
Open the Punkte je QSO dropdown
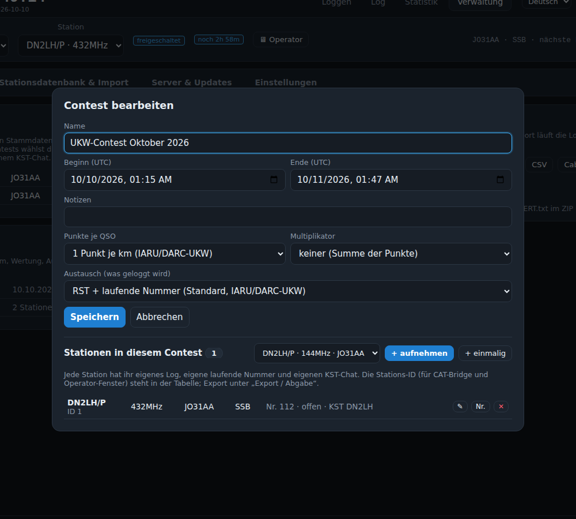coord(175,253)
